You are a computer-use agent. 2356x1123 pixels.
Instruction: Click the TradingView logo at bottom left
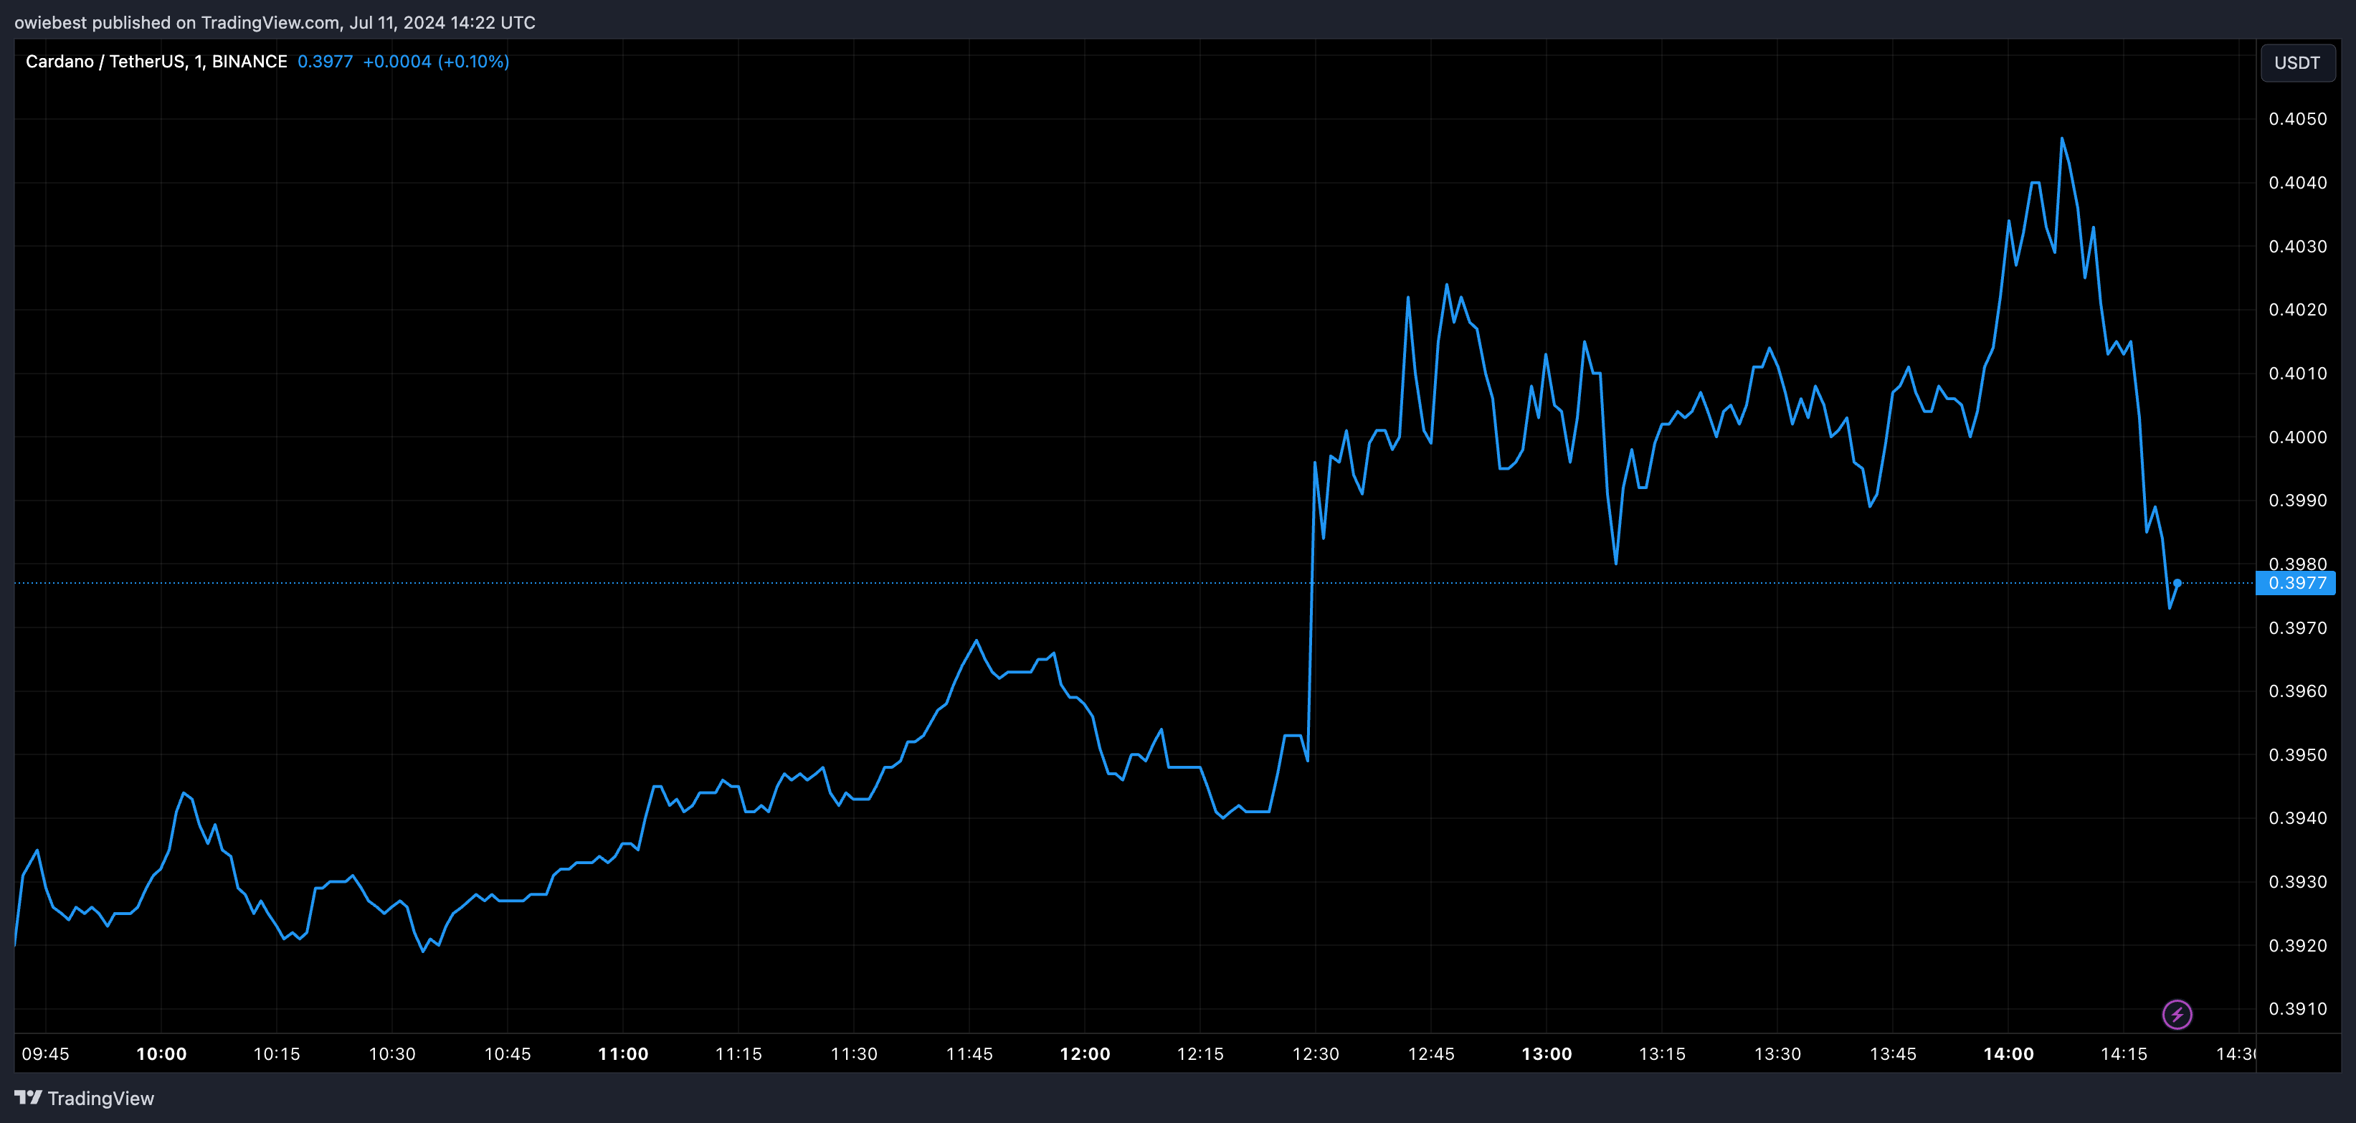pos(84,1099)
